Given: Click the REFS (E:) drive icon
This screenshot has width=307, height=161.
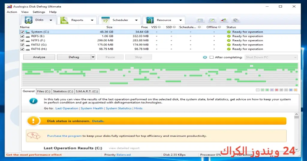Looking at the screenshot, I should [x=28, y=36].
